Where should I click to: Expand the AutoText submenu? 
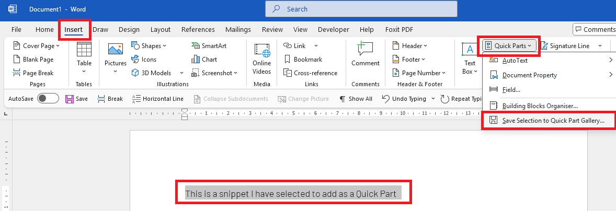pyautogui.click(x=549, y=61)
